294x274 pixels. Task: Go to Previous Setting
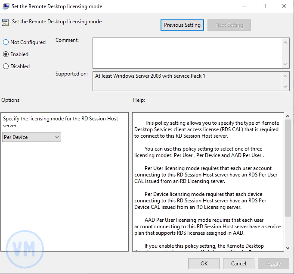[x=182, y=25]
